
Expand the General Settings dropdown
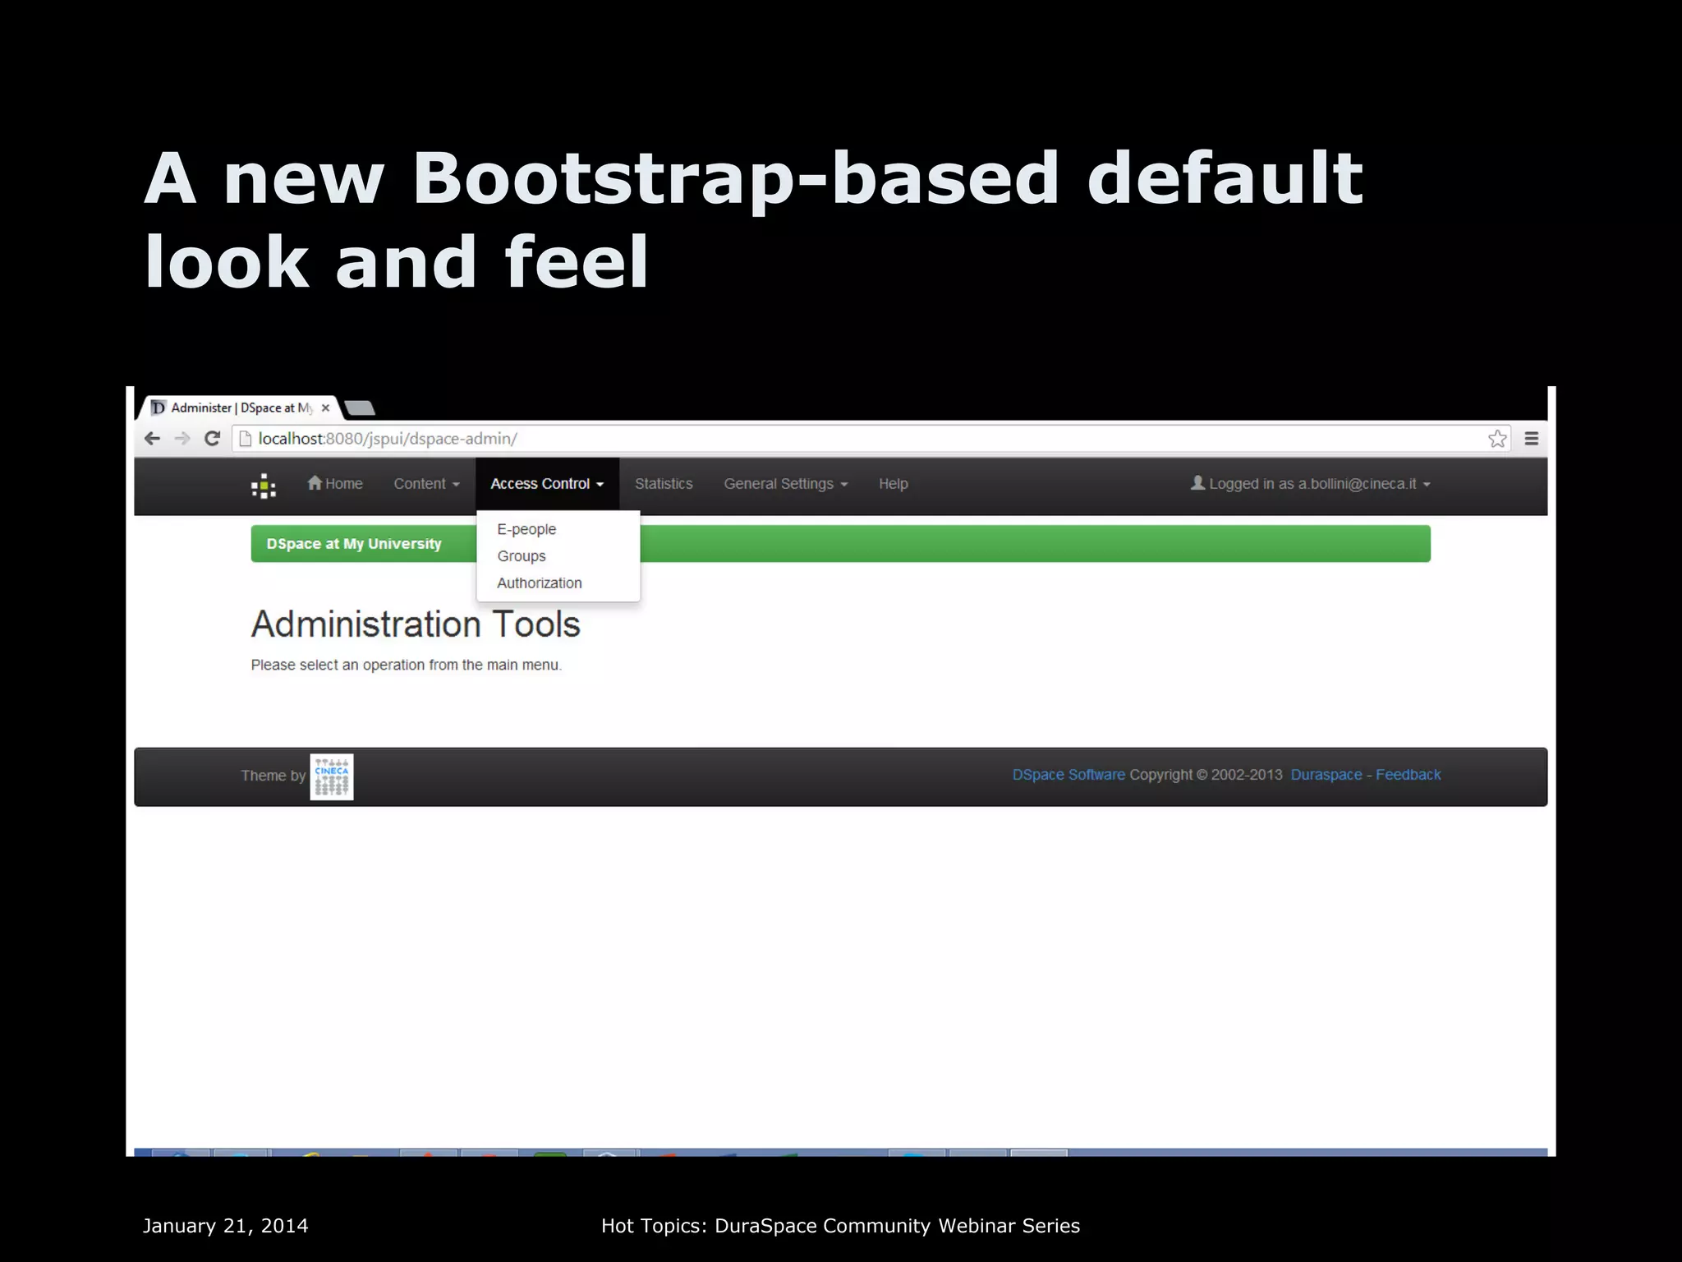click(x=785, y=484)
